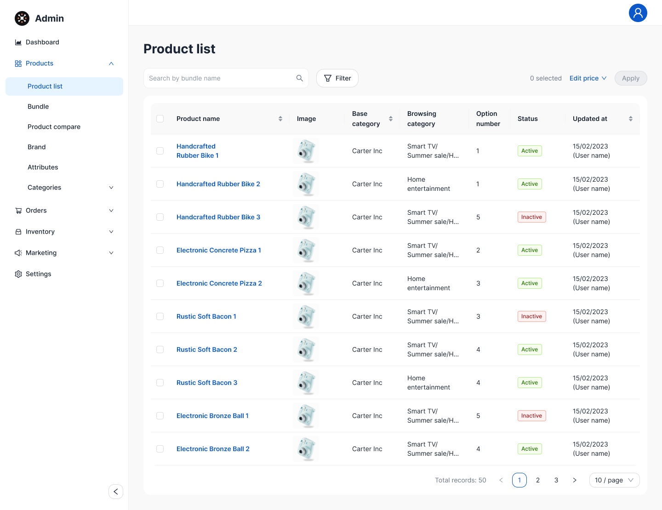The height and width of the screenshot is (510, 662).
Task: Open Electronic Bronze Ball 1 link
Action: pos(212,416)
